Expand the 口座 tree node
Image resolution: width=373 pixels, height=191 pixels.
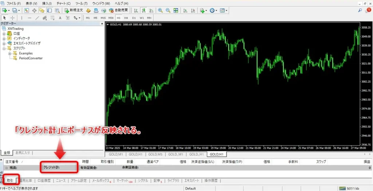click(x=4, y=33)
